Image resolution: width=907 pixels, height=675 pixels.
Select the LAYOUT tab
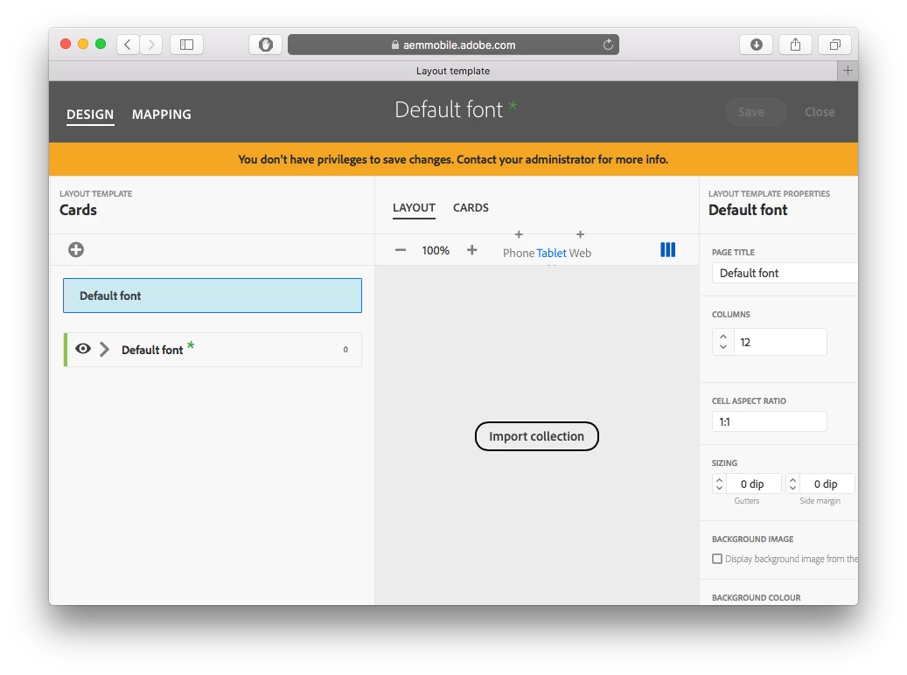point(414,207)
